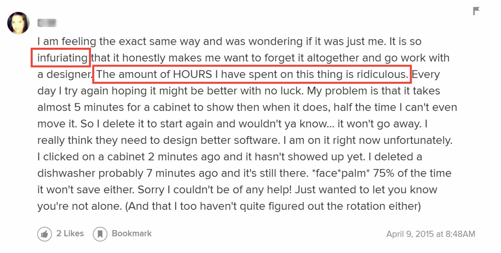View the 2 Likes count
The image size is (501, 253).
pyautogui.click(x=70, y=233)
